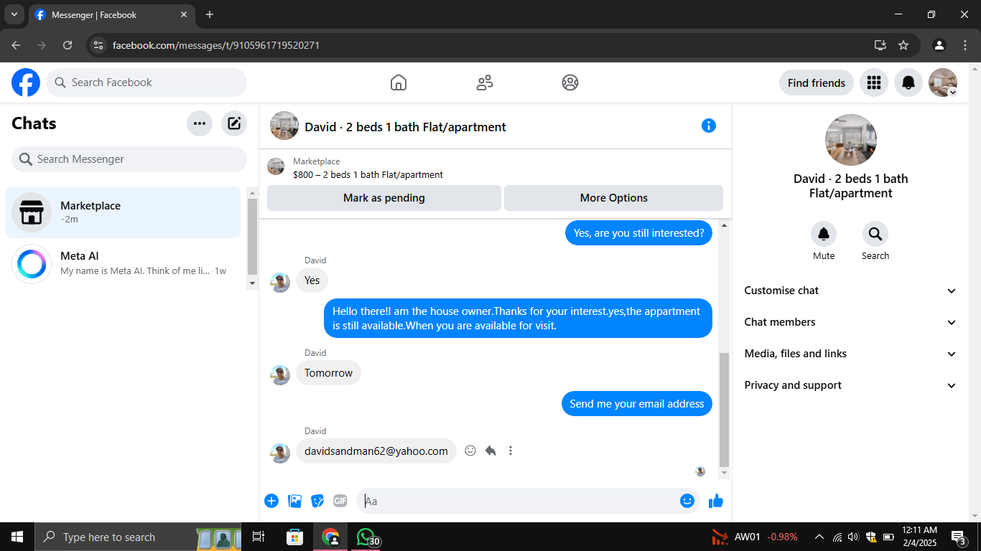Click the davidsandman62@yahoo.com message
The height and width of the screenshot is (551, 981).
coord(376,451)
